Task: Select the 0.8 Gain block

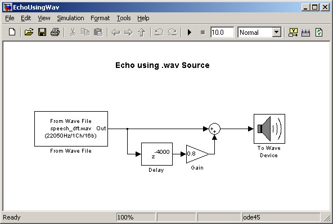Action: [197, 154]
